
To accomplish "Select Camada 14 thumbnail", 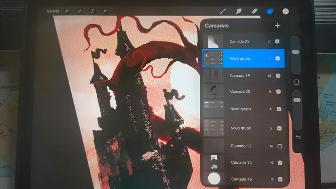I will coord(214,162).
